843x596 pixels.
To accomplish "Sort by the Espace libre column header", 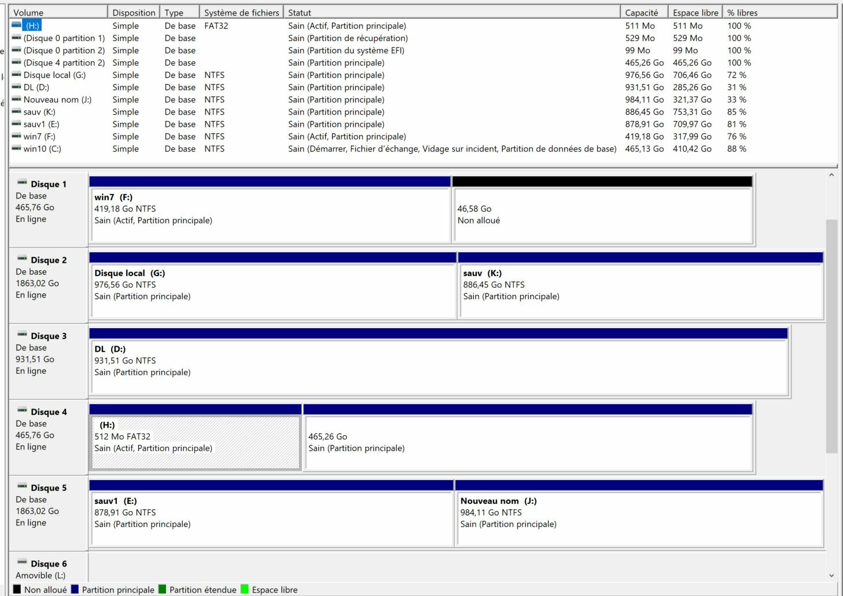I will (x=695, y=12).
